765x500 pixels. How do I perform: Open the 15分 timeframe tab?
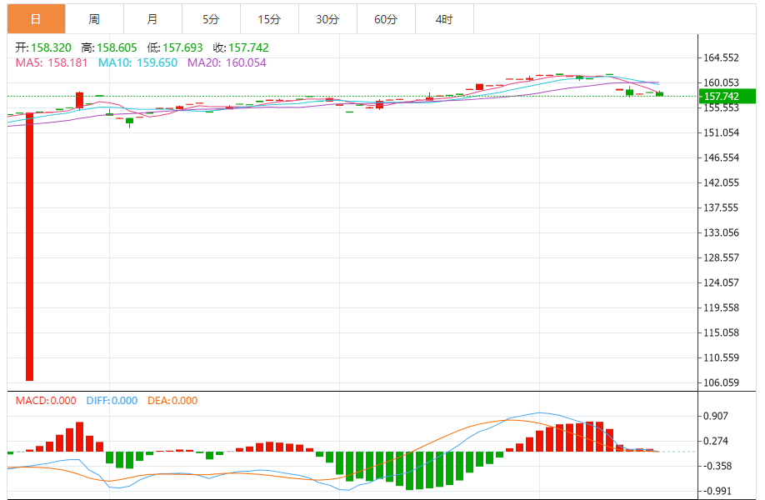[x=269, y=19]
